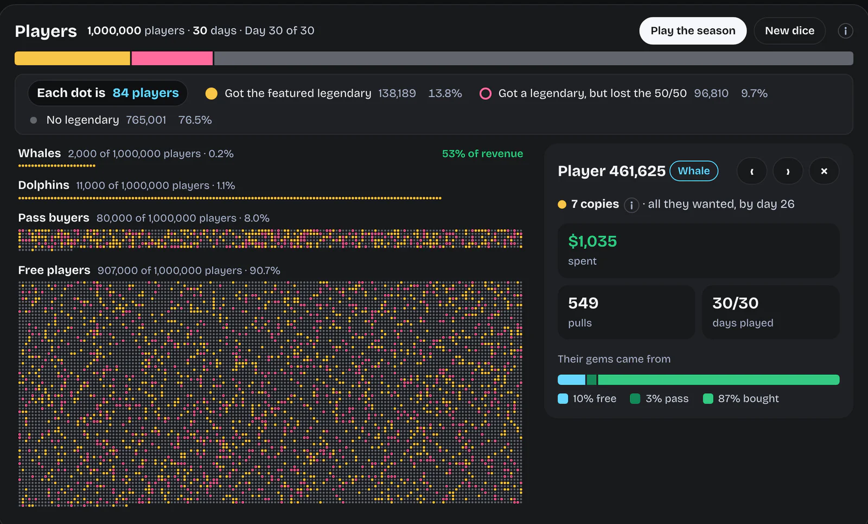Roll again with New dice button
The image size is (868, 524).
pos(789,31)
